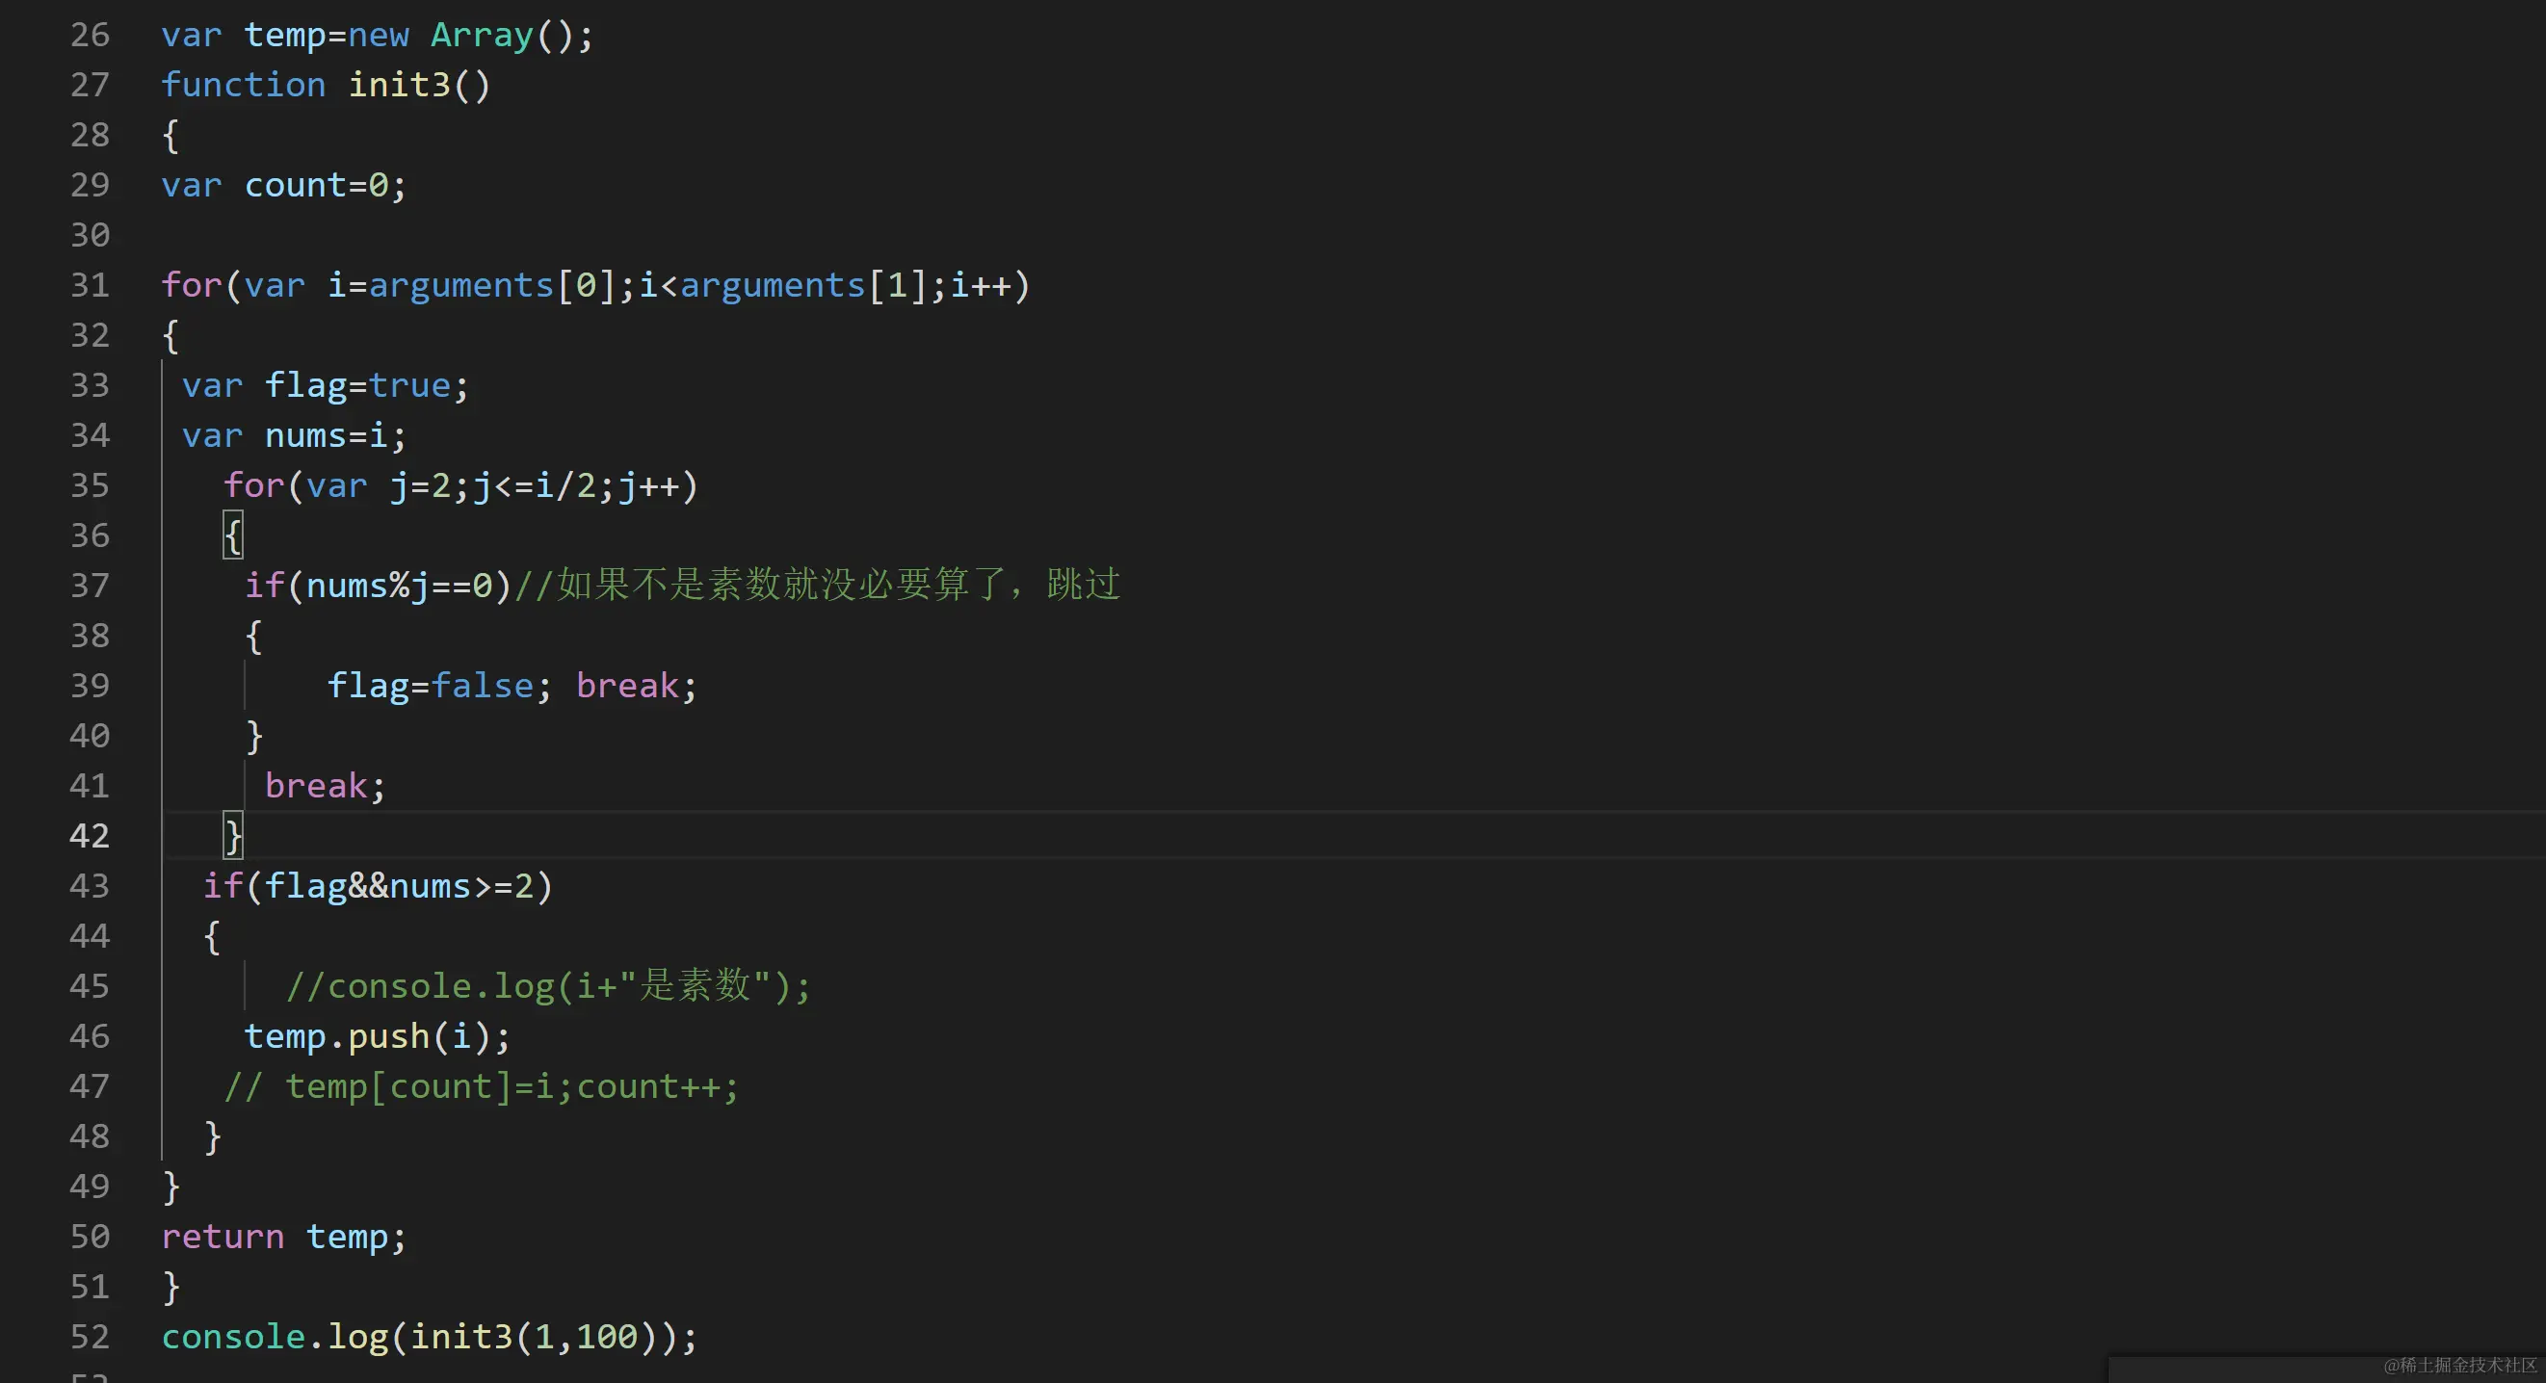Click the Array constructor on line 26
Image resolution: width=2546 pixels, height=1383 pixels.
[482, 36]
